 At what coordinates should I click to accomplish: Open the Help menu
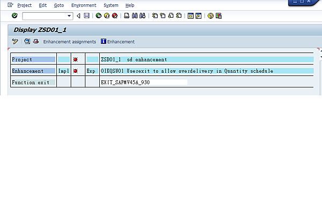click(130, 5)
